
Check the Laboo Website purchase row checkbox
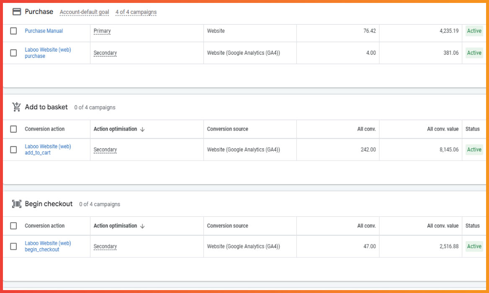[13, 53]
